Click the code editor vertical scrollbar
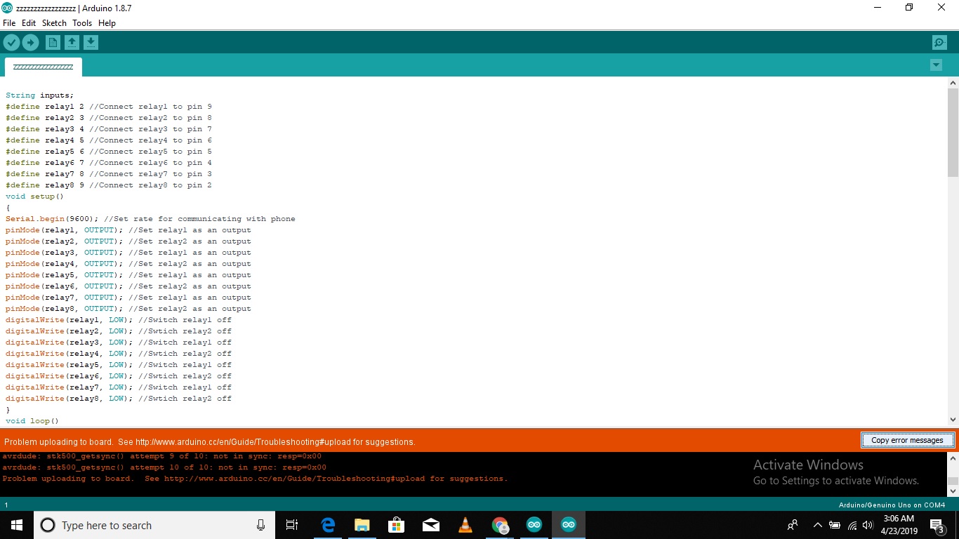The height and width of the screenshot is (539, 959). 953,133
